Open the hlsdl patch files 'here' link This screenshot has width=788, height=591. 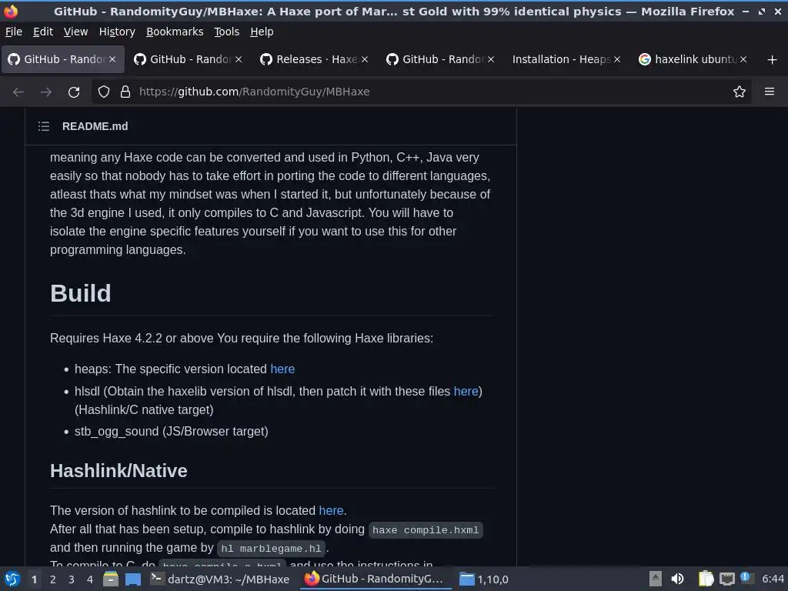click(x=466, y=391)
